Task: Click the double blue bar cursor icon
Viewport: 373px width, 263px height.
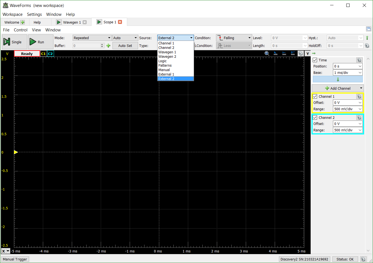Action: click(293, 54)
